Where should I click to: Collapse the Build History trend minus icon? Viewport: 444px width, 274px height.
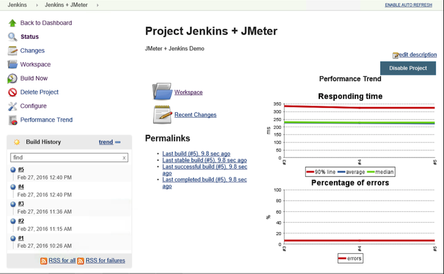point(118,142)
